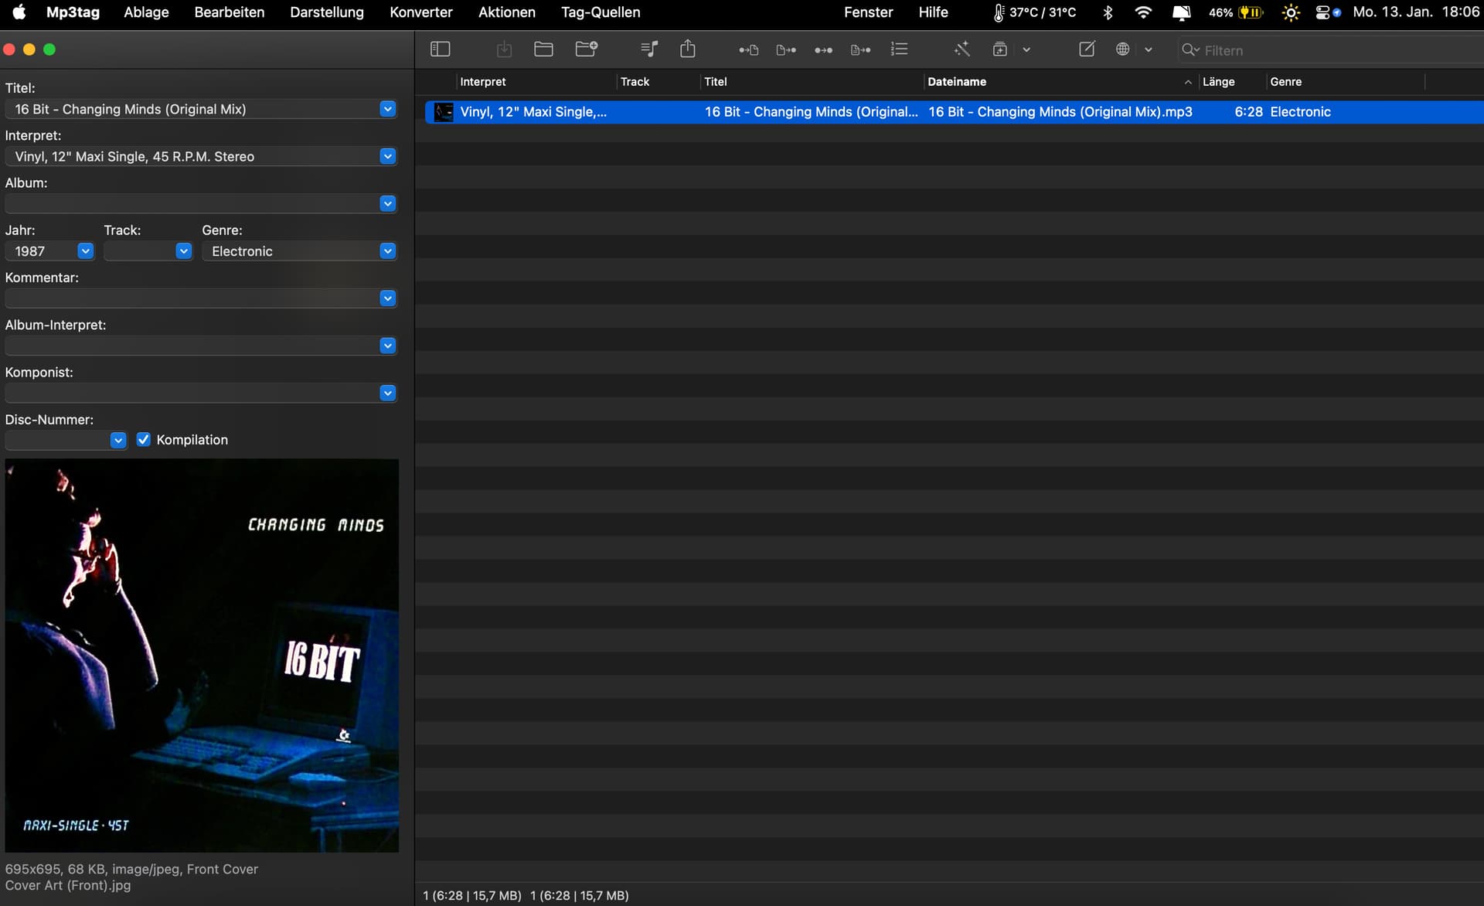Click the extended tags edit icon
The height and width of the screenshot is (906, 1484).
(x=1087, y=49)
